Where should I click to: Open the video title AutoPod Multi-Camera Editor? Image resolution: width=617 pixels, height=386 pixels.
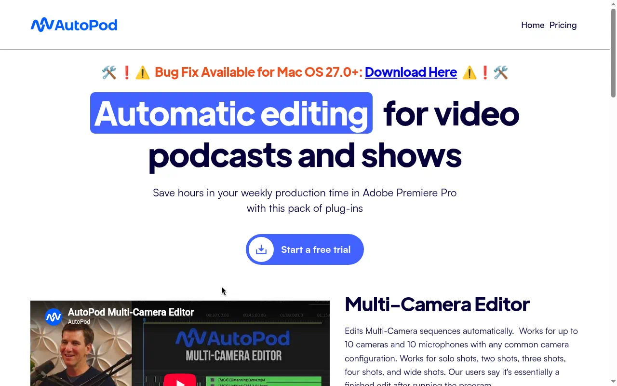(x=131, y=312)
